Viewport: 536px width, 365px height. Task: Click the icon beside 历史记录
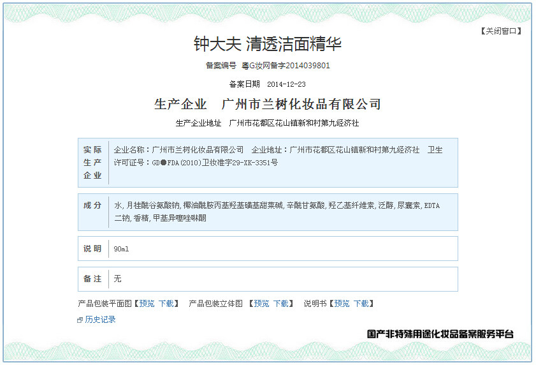click(80, 320)
